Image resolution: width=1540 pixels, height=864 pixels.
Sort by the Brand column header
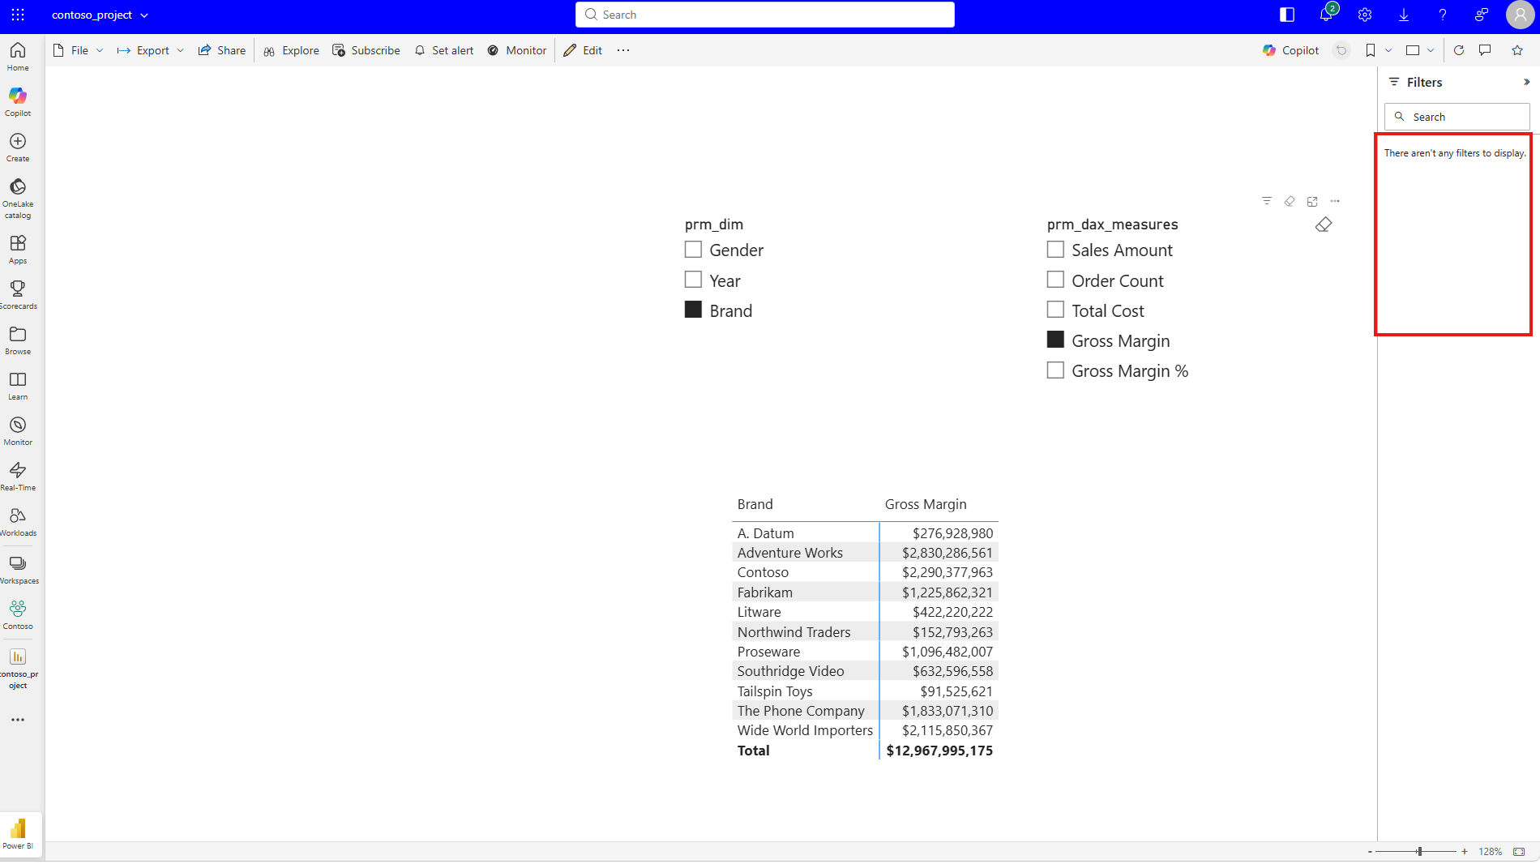(755, 504)
